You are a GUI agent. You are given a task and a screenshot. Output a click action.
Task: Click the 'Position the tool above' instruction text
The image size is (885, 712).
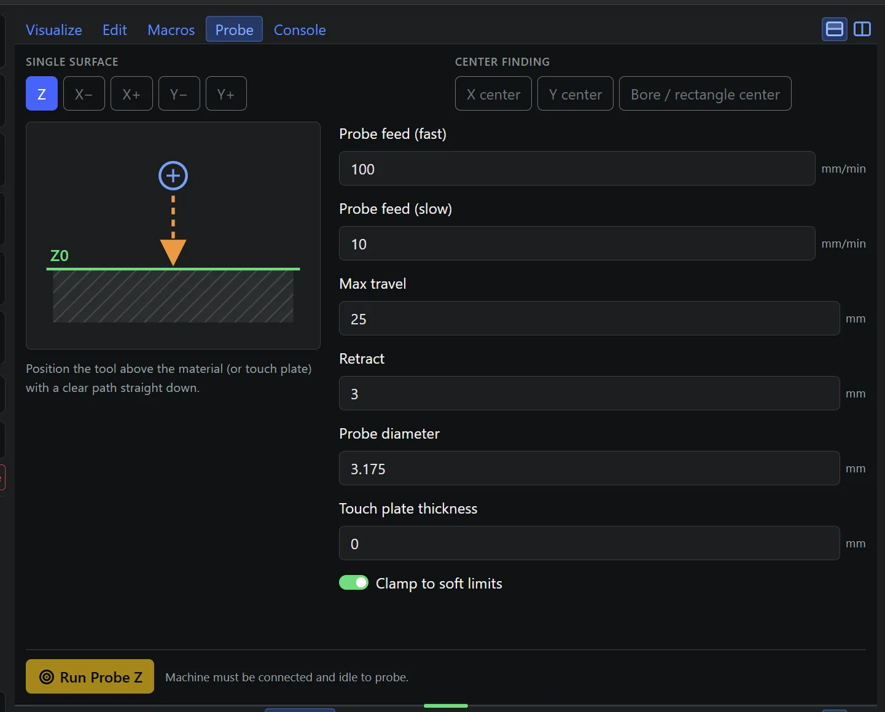169,378
